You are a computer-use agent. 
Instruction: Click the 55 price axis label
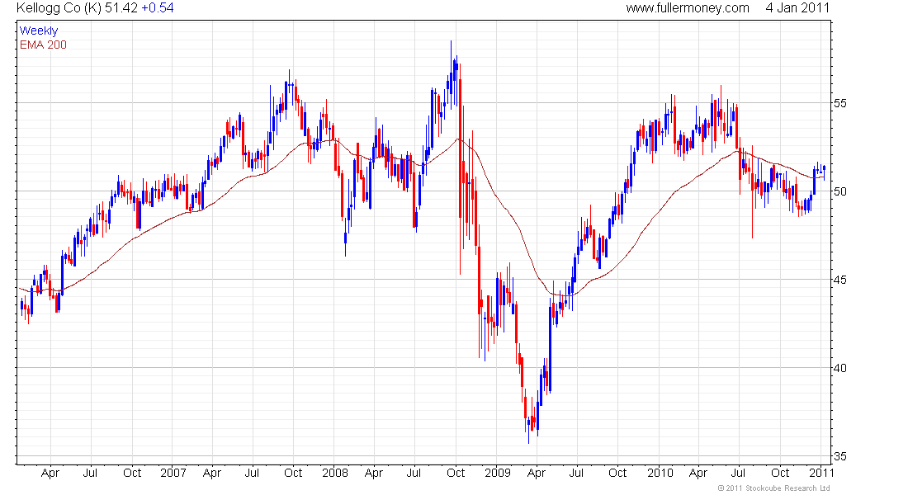(x=839, y=104)
